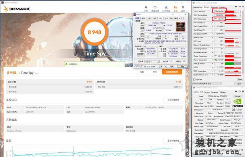
Task: Click the Bus Interface question mark icon
Action: tap(243, 116)
